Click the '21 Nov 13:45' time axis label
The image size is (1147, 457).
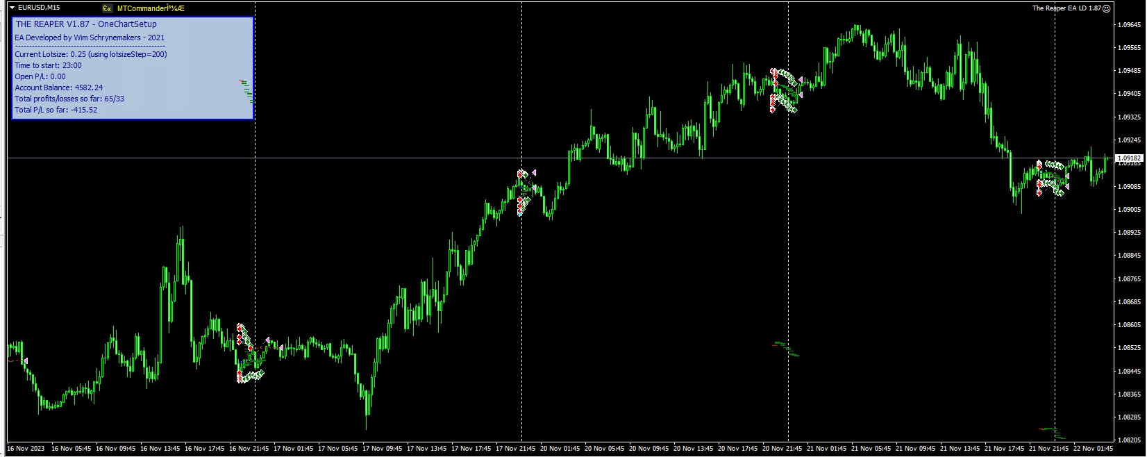(960, 448)
